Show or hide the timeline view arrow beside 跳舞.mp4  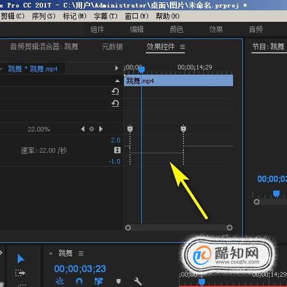click(x=117, y=68)
